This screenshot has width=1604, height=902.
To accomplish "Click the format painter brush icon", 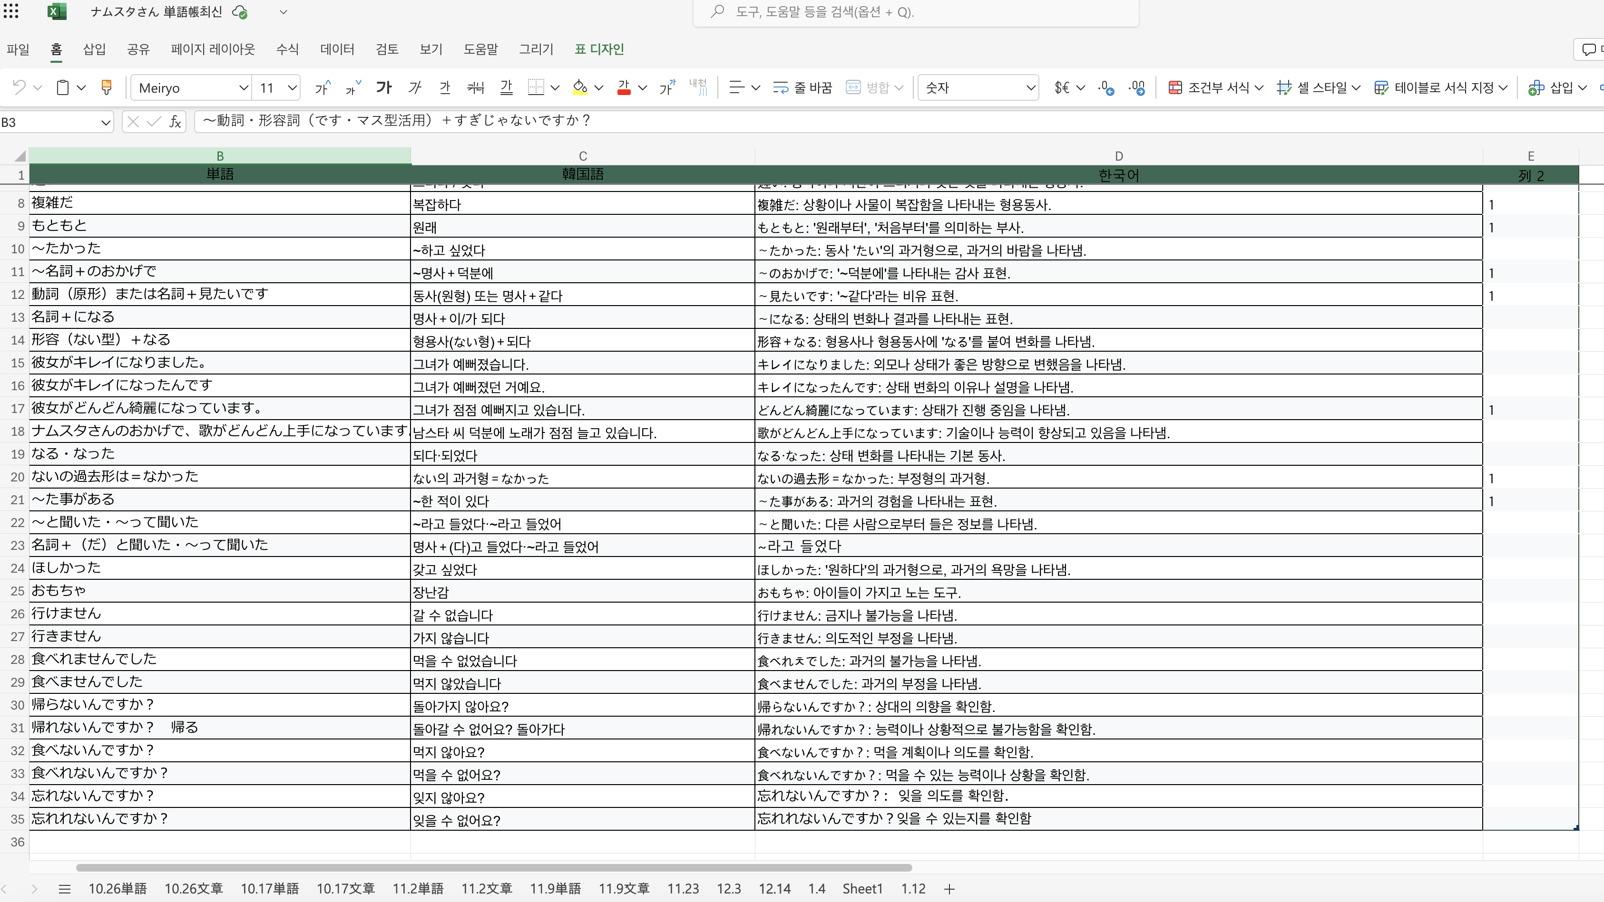I will point(107,88).
